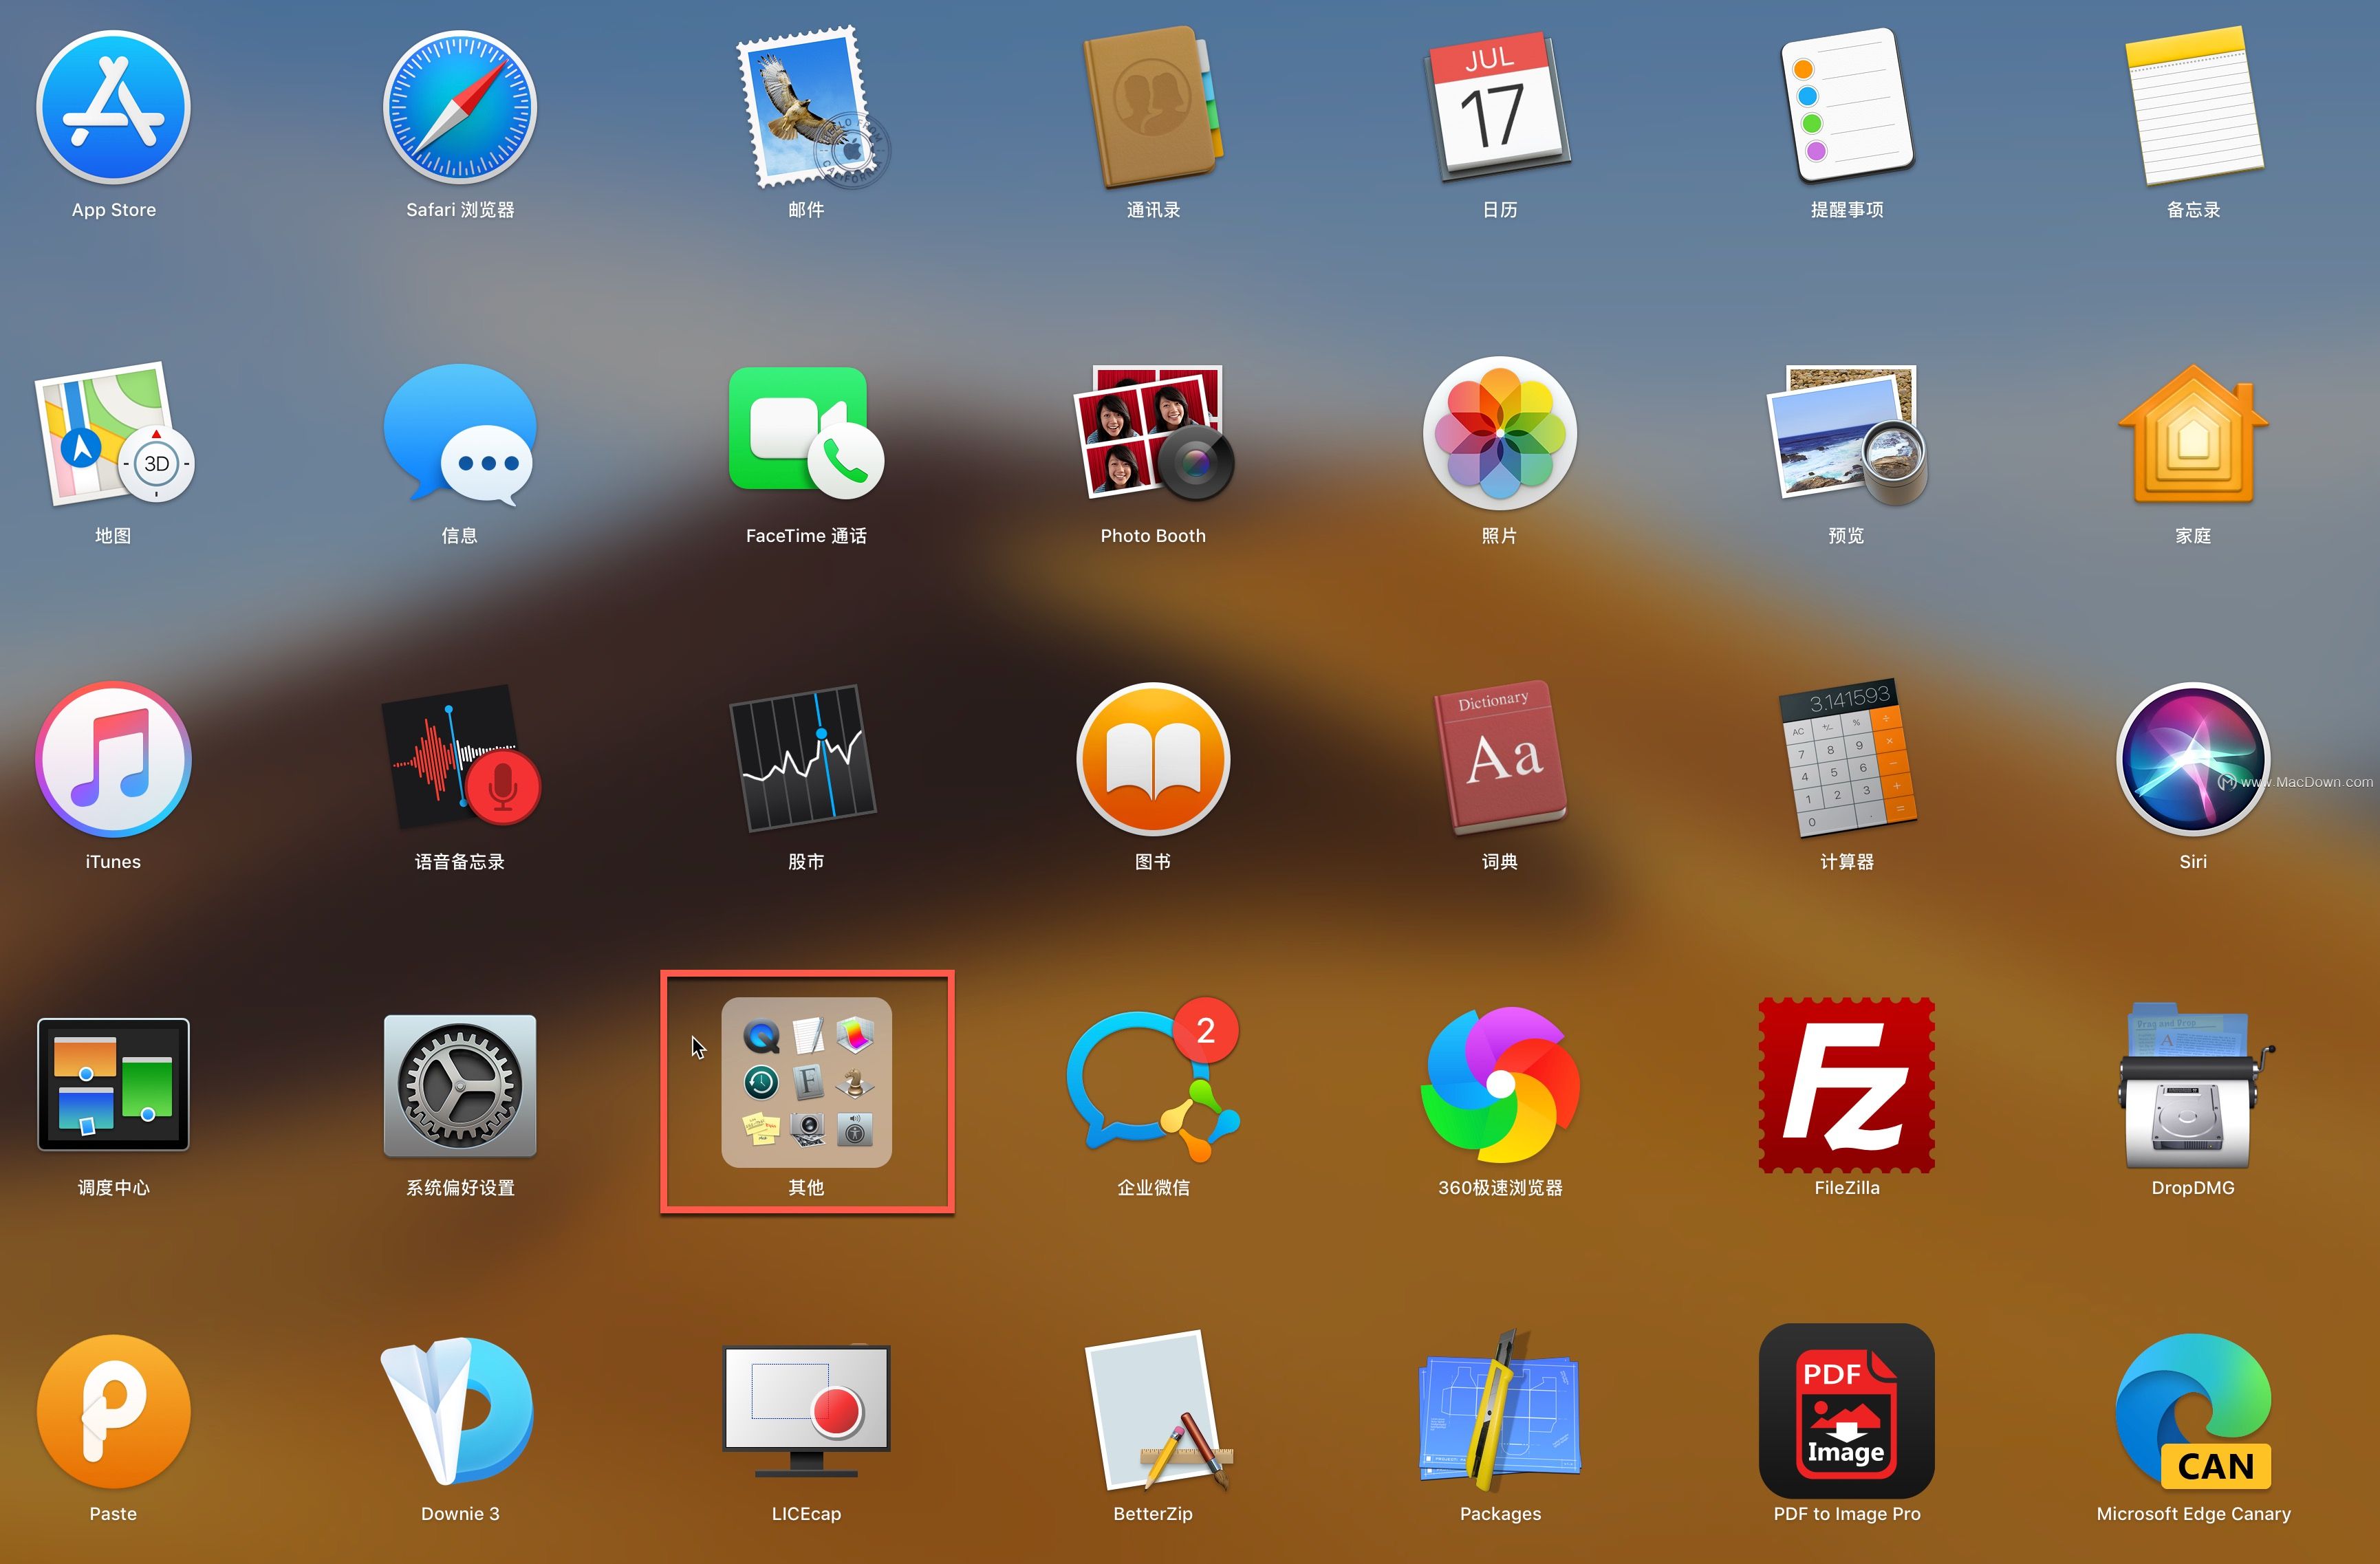
Task: Open 备忘录 Notes app
Action: tap(2193, 107)
